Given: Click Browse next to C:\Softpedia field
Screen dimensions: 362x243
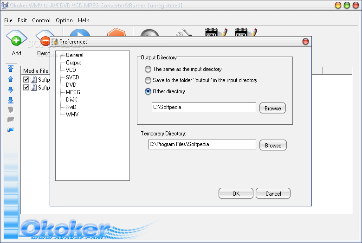Looking at the screenshot, I should click(272, 108).
